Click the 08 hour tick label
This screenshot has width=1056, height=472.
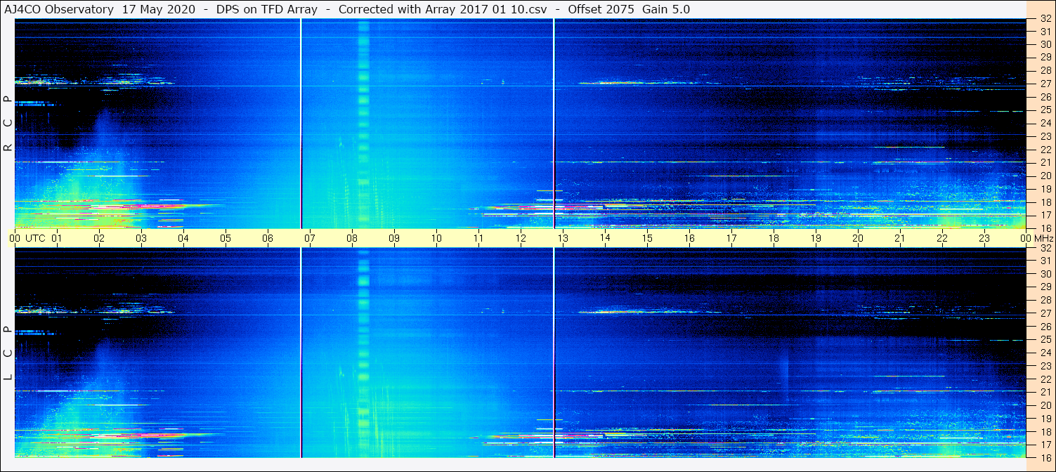[352, 238]
